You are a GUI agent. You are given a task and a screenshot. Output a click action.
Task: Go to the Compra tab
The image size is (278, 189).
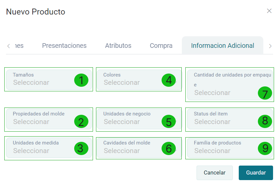tap(161, 46)
